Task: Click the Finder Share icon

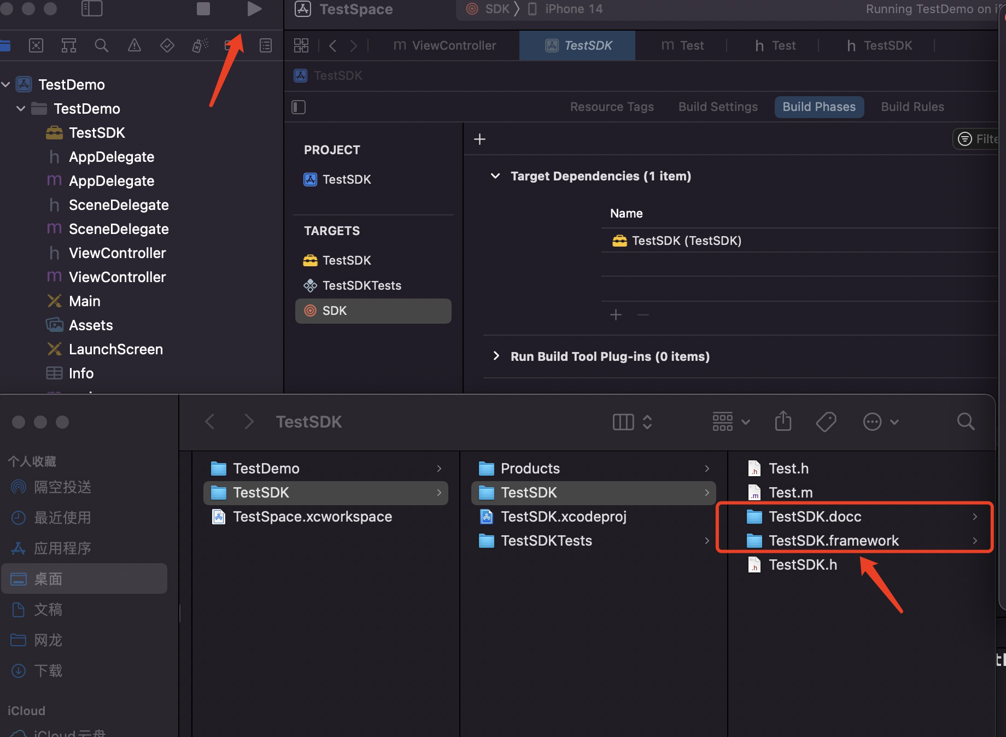Action: point(783,421)
